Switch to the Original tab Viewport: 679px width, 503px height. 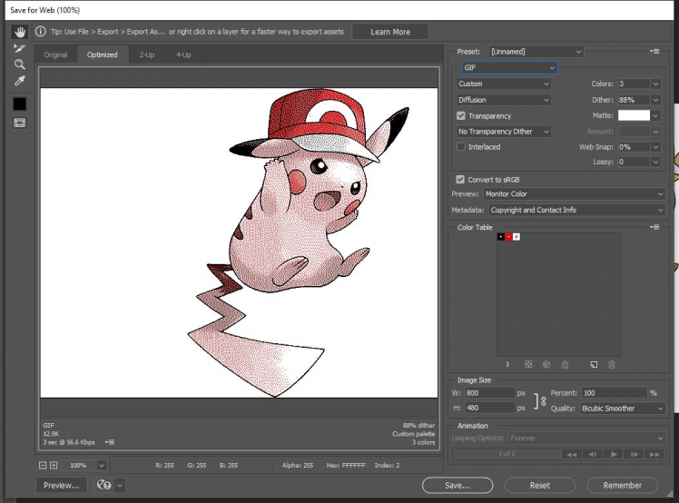[x=55, y=54]
